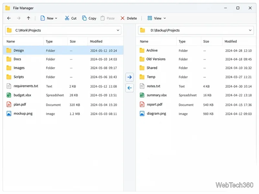Select the Archive folder icon
This screenshot has height=194, width=259.
[142, 50]
